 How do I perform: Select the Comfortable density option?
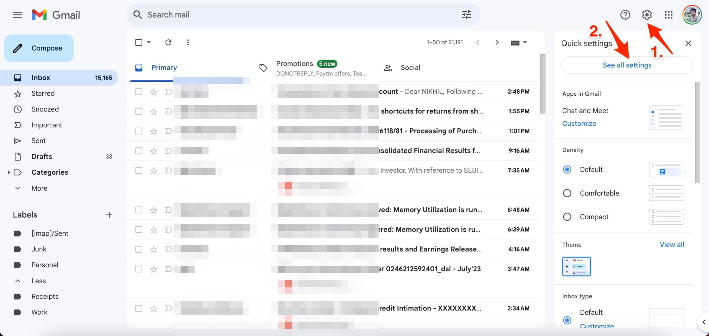[x=567, y=193]
